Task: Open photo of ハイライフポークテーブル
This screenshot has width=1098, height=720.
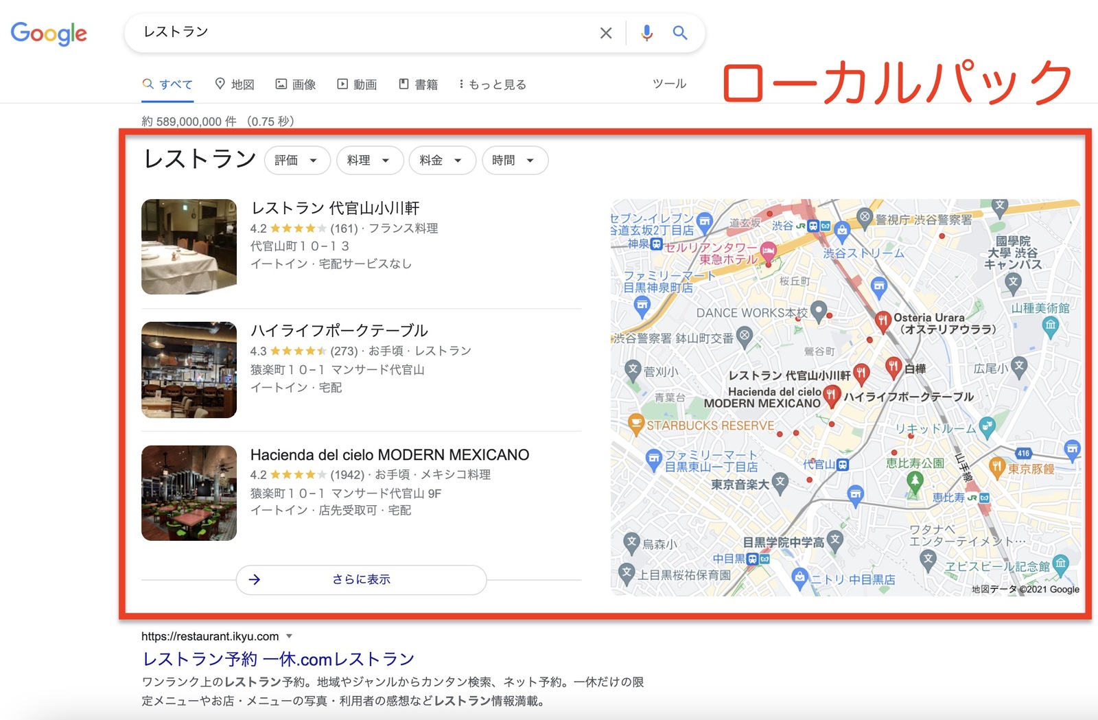Action: tap(189, 370)
